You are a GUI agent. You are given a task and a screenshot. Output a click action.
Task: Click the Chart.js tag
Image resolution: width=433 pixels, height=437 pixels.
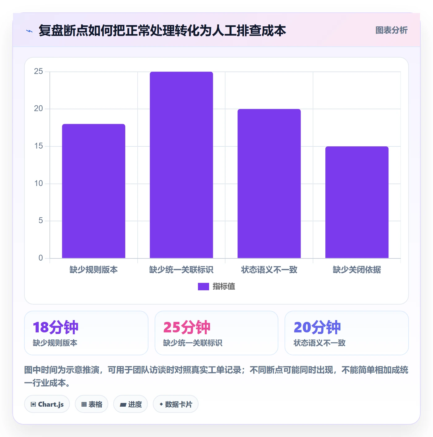coord(47,404)
